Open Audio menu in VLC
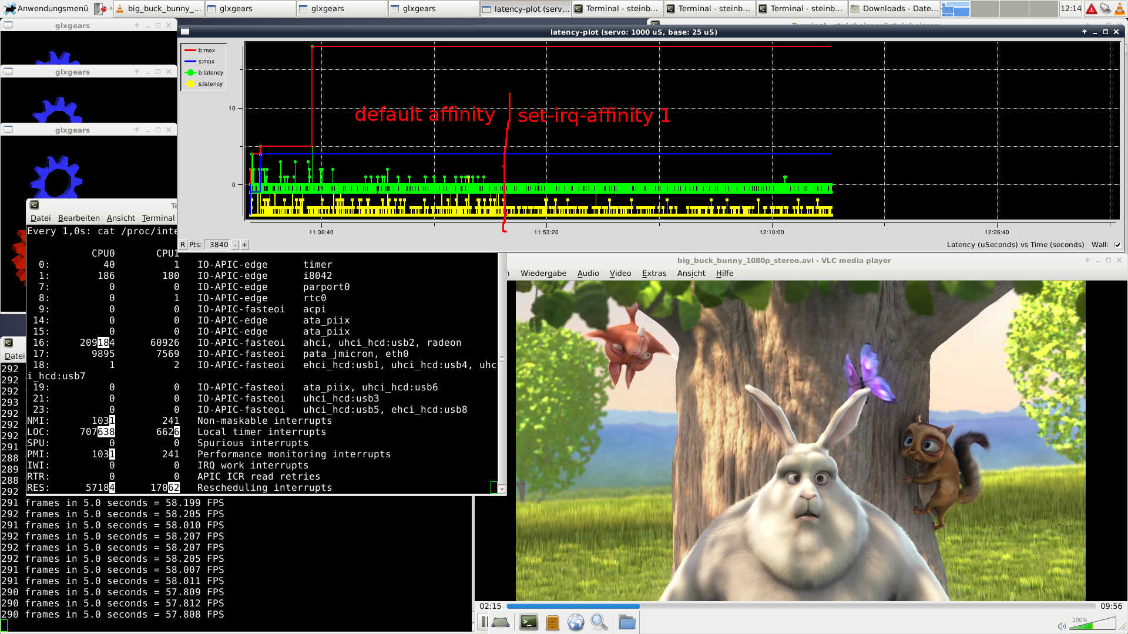The width and height of the screenshot is (1128, 634). pos(588,273)
